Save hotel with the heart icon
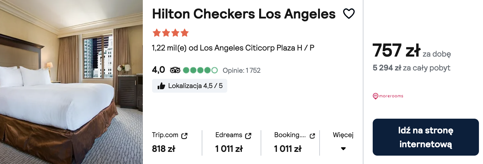This screenshot has height=164, width=483. click(x=349, y=14)
